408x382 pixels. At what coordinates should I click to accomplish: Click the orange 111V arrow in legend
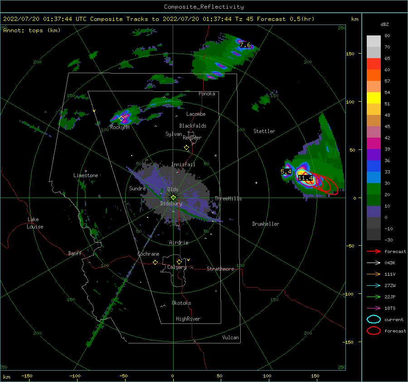tap(374, 274)
